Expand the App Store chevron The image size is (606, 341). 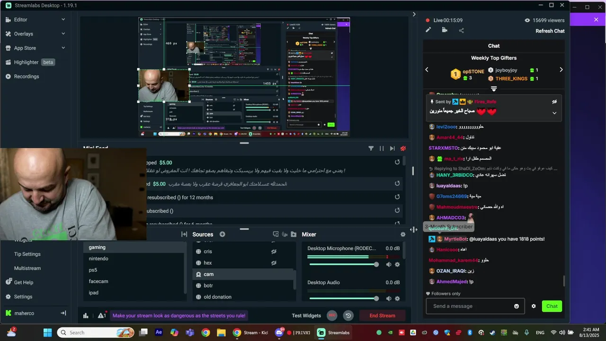tap(63, 48)
